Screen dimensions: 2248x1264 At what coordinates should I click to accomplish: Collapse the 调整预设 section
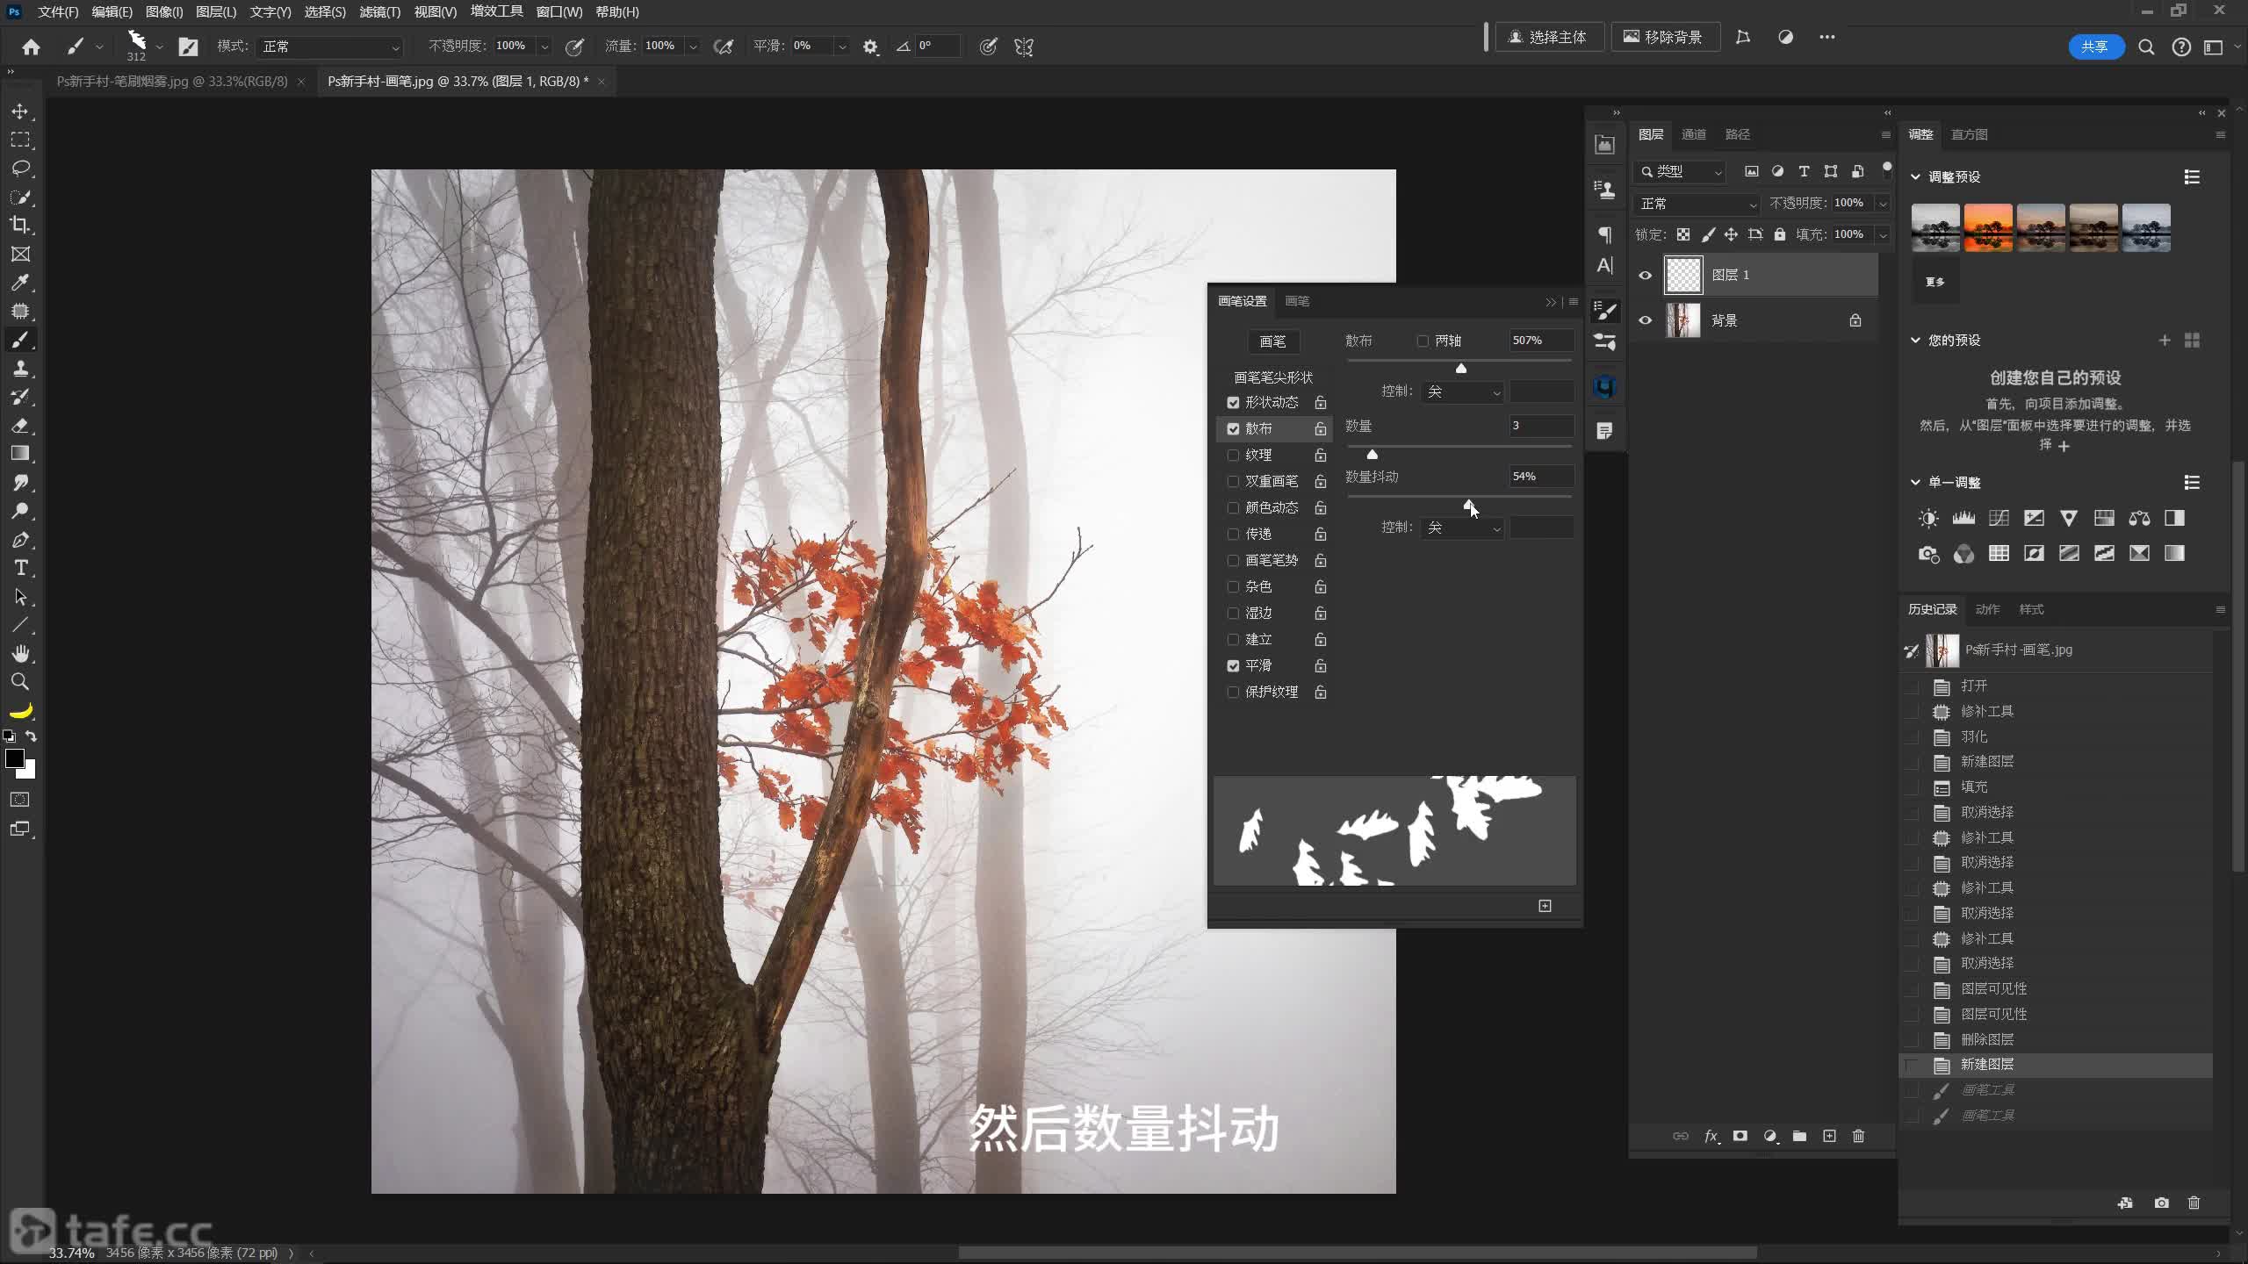pyautogui.click(x=1915, y=176)
